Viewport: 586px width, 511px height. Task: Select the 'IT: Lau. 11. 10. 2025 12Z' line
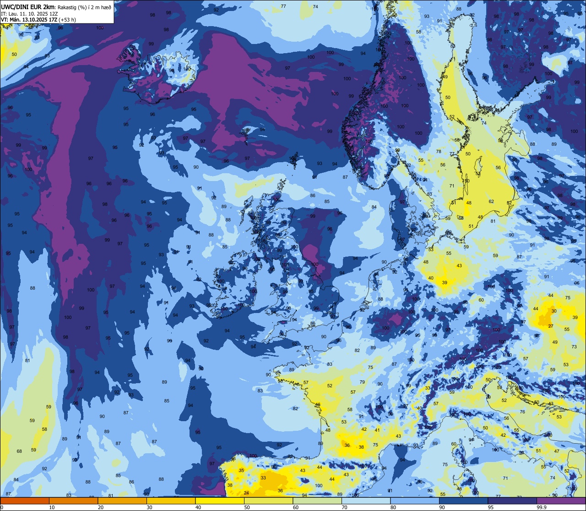tap(29, 13)
